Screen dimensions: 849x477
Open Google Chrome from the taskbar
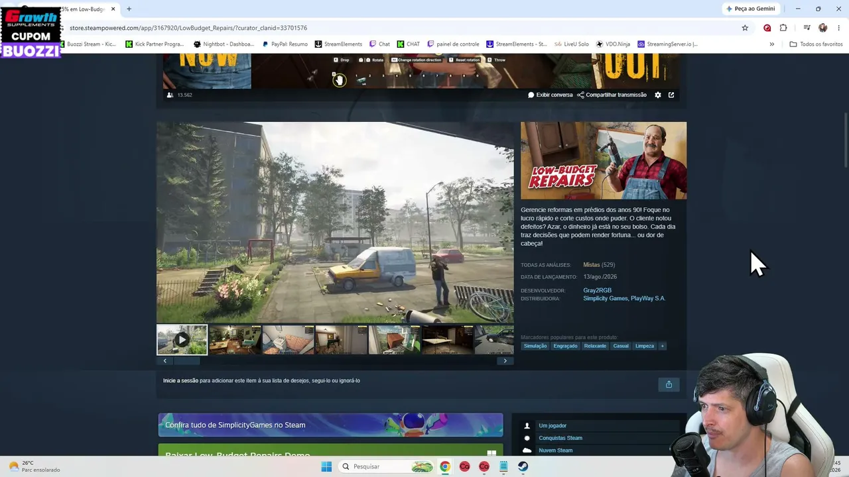click(x=445, y=466)
